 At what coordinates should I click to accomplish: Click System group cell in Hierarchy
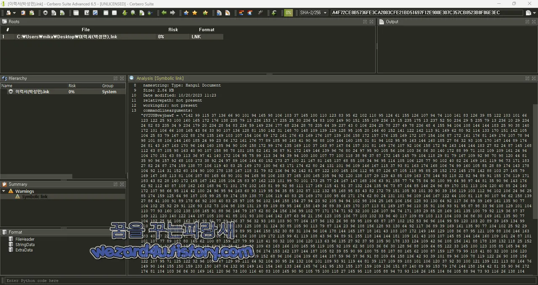pyautogui.click(x=109, y=92)
